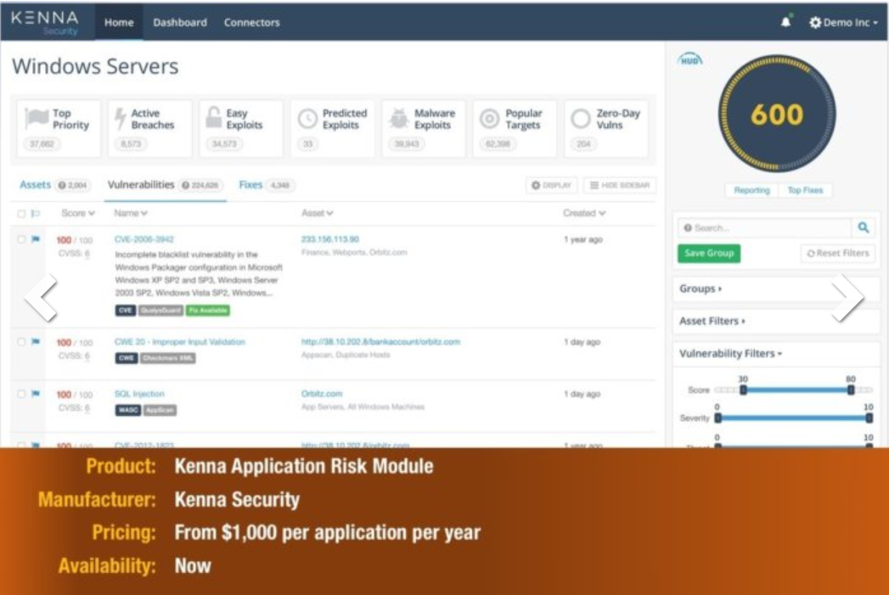889x595 pixels.
Task: Click the Malware Exploits bug icon
Action: tap(399, 119)
